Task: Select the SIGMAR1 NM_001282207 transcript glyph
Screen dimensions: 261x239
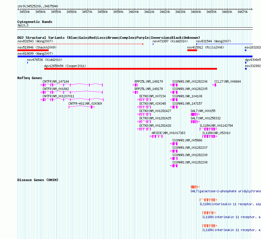Action: pyautogui.click(x=174, y=151)
